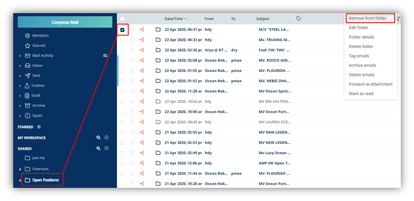
Task: Expand the Archive tree arrow
Action: pyautogui.click(x=20, y=106)
